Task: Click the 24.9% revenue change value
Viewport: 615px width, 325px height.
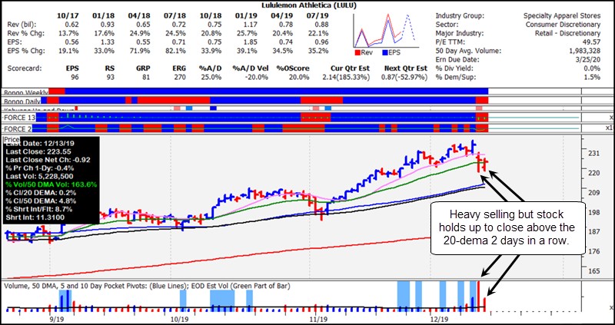Action: (140, 33)
